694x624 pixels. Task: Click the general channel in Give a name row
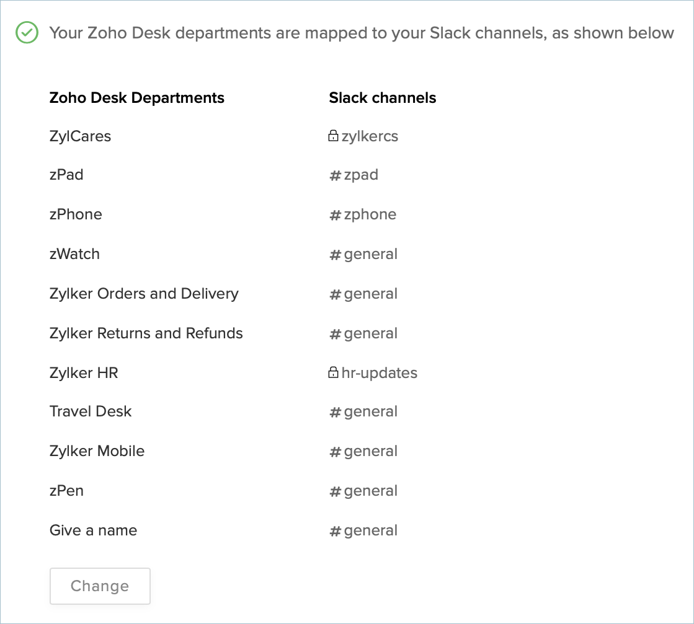(x=370, y=530)
